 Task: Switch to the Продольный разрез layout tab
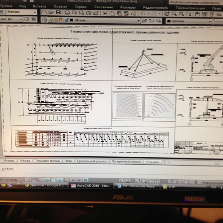pyautogui.click(x=92, y=161)
